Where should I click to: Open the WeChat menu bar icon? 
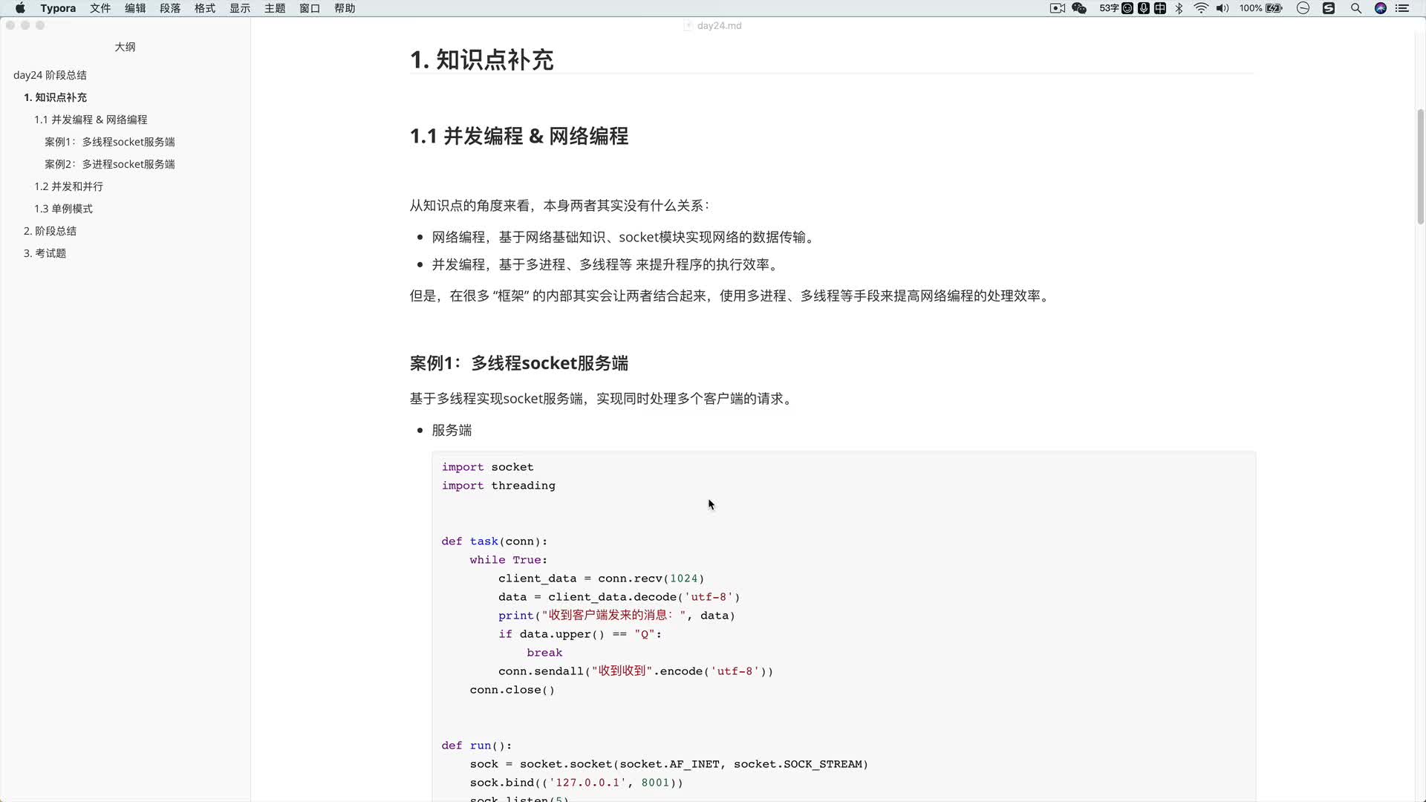(x=1079, y=8)
